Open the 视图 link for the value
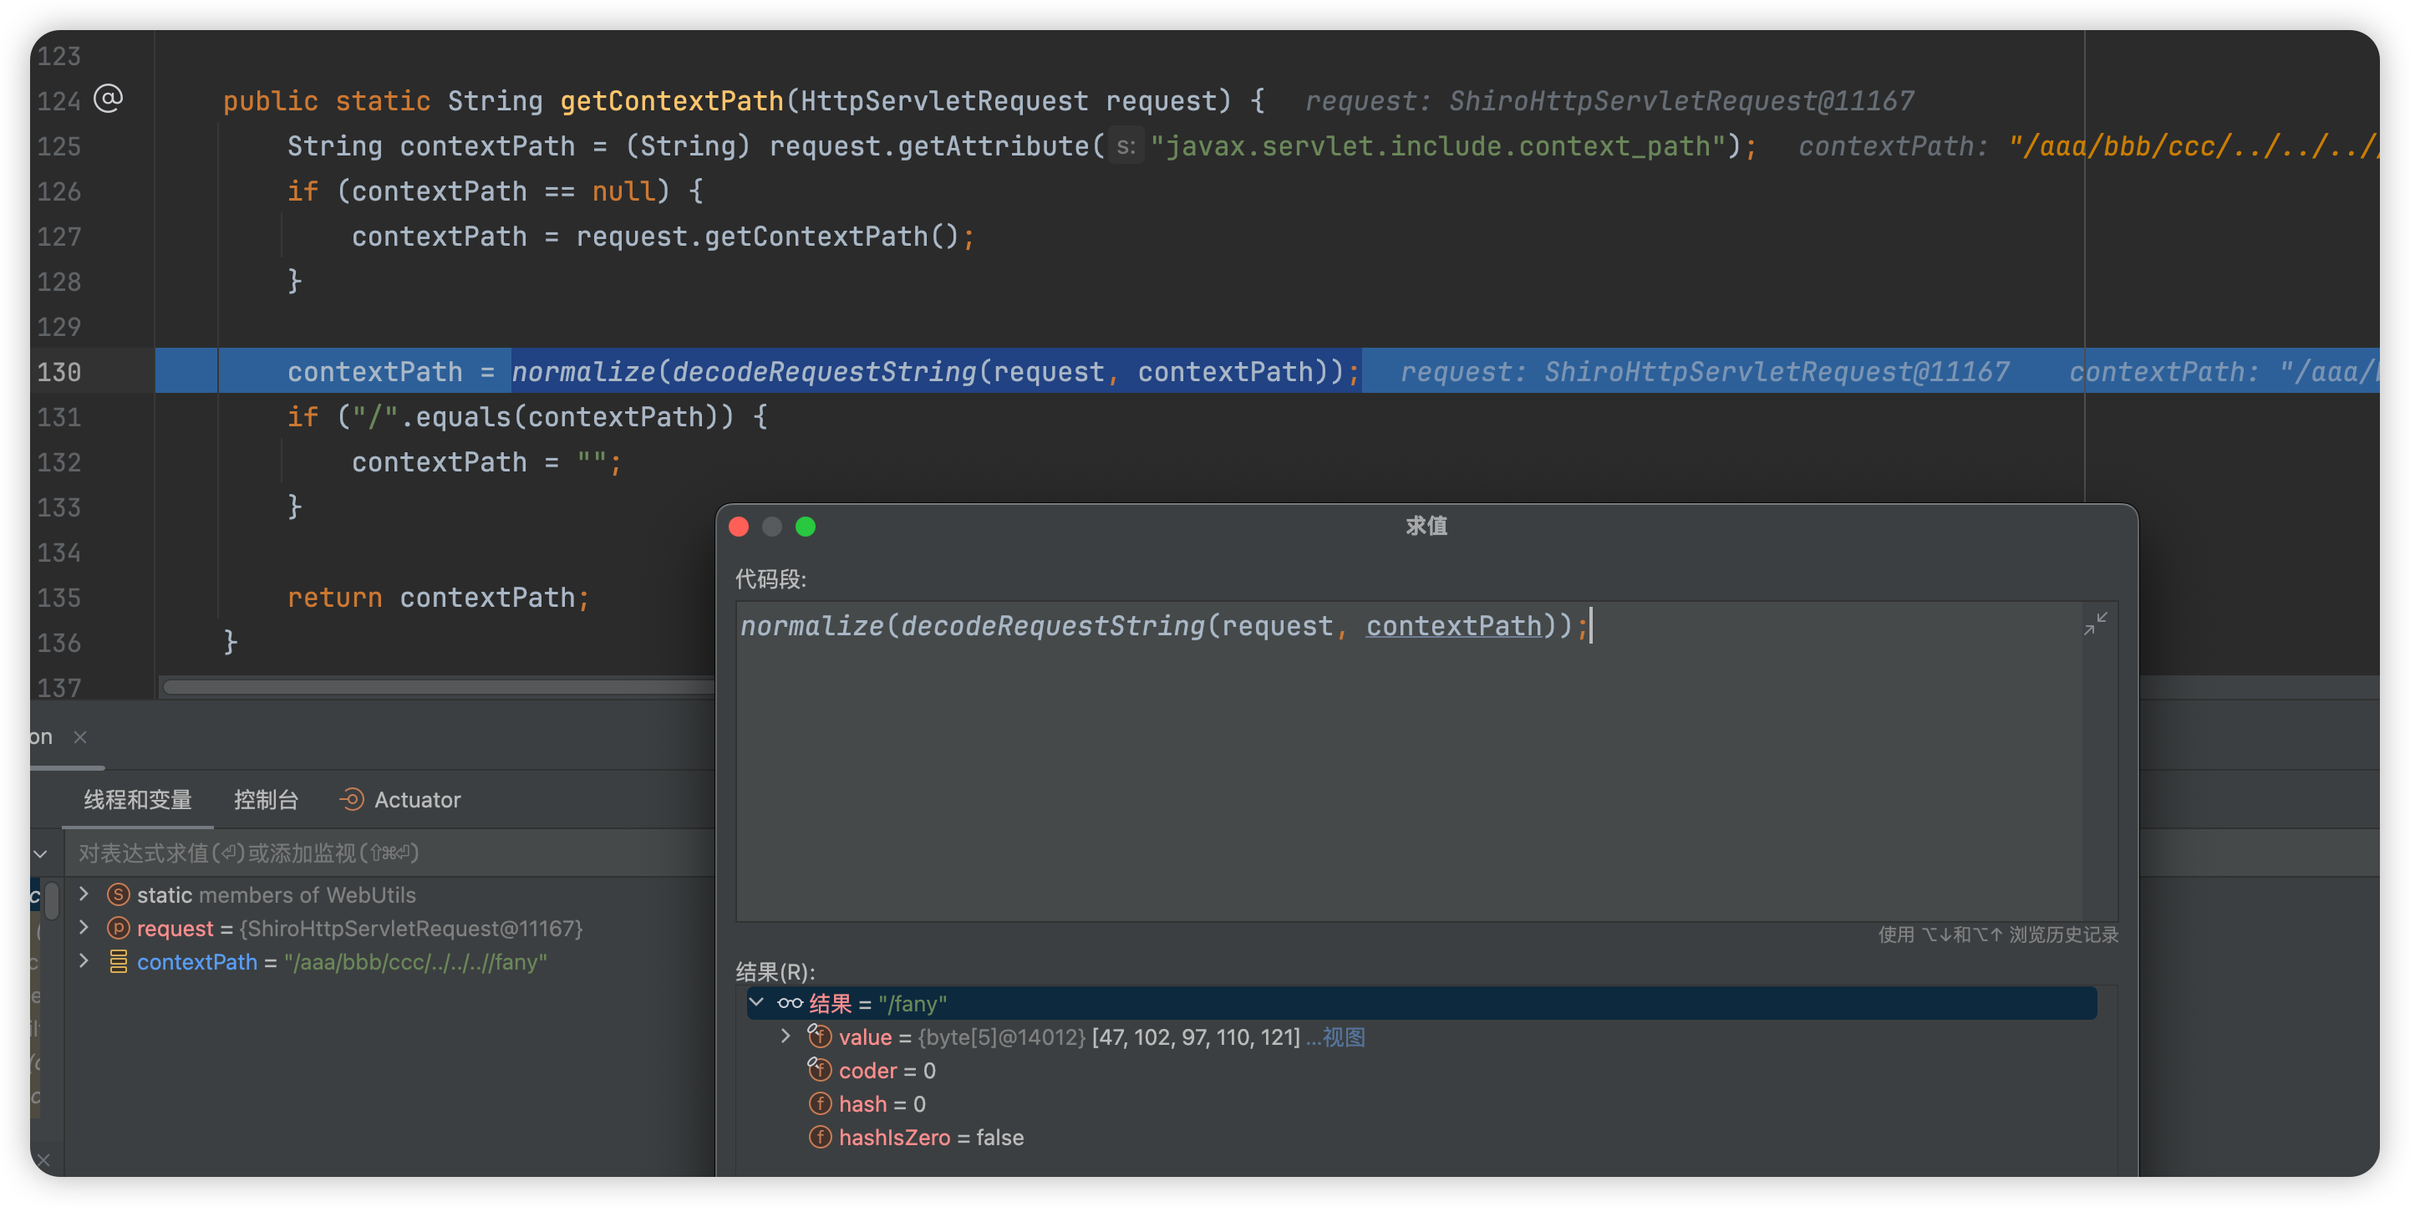The height and width of the screenshot is (1207, 2410). (x=1343, y=1036)
